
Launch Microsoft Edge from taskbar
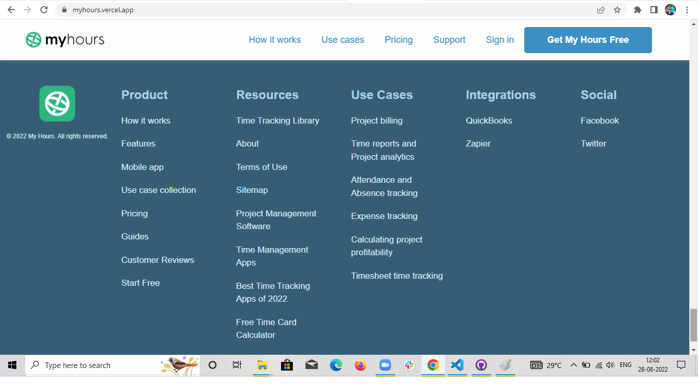(x=336, y=365)
